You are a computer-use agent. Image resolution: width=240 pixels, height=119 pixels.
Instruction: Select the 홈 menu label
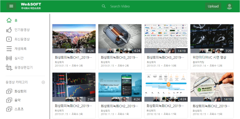point(16,20)
